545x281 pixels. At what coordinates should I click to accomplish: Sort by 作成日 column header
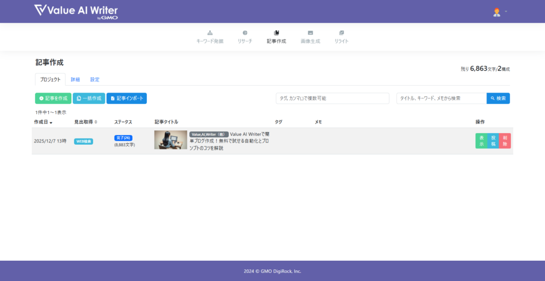(x=43, y=122)
